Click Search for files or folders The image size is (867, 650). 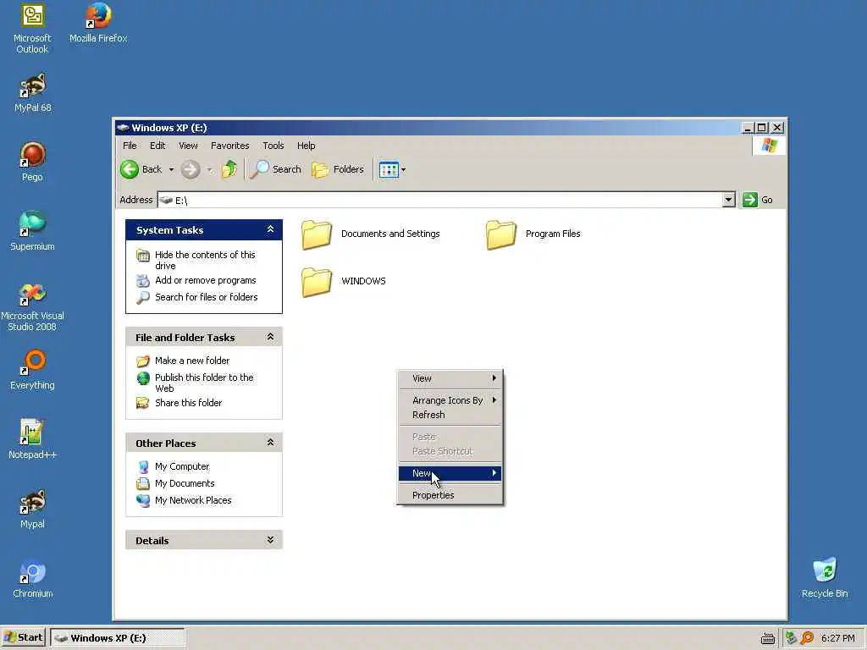pyautogui.click(x=207, y=297)
